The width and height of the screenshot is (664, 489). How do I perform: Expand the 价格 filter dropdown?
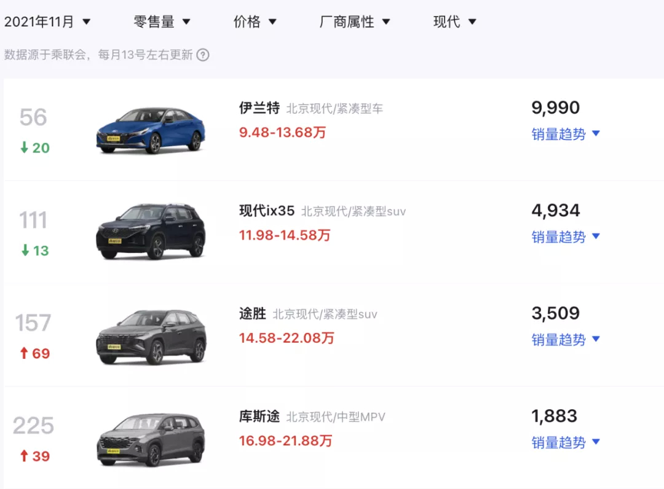coord(255,21)
